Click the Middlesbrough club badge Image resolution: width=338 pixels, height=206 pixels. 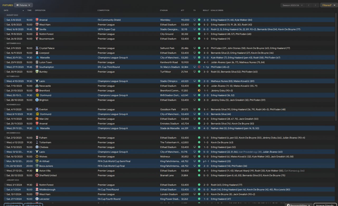tap(37, 190)
